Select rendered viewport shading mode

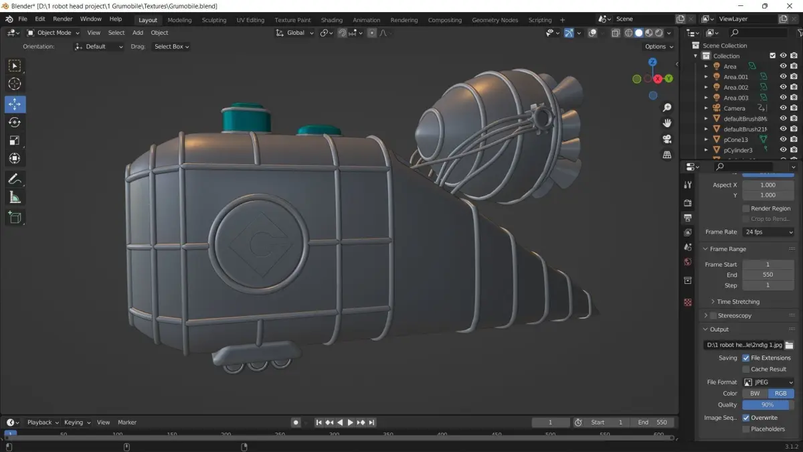coord(659,33)
